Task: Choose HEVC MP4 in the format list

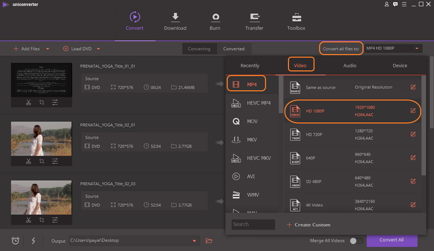Action: pyautogui.click(x=252, y=103)
